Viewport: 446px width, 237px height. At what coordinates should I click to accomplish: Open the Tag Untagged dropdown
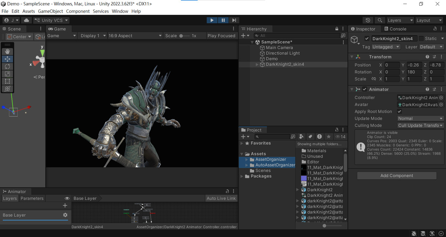point(386,47)
